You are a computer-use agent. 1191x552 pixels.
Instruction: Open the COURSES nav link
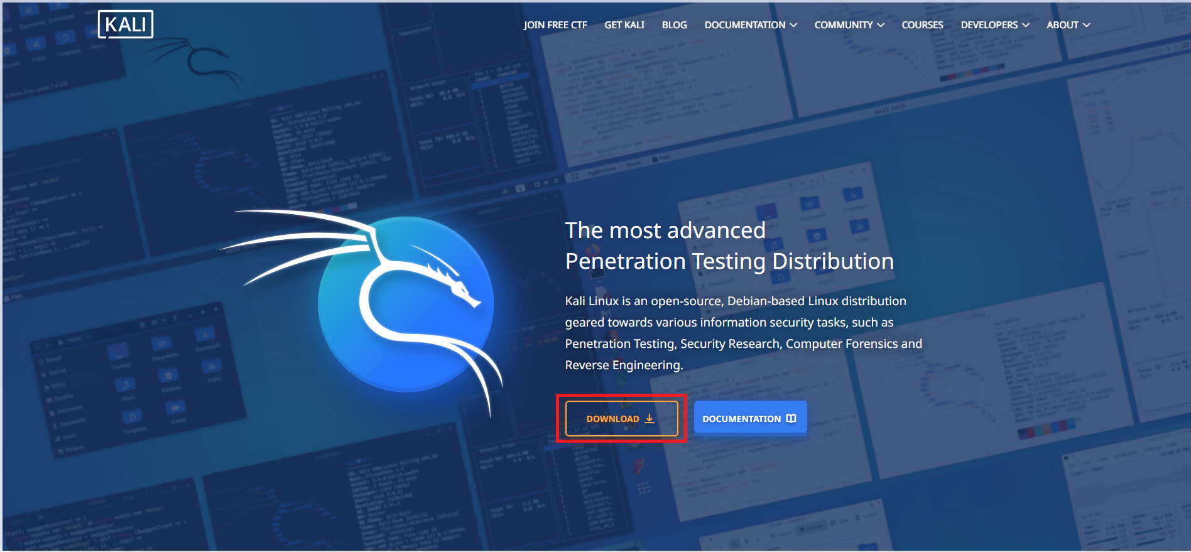[x=922, y=25]
